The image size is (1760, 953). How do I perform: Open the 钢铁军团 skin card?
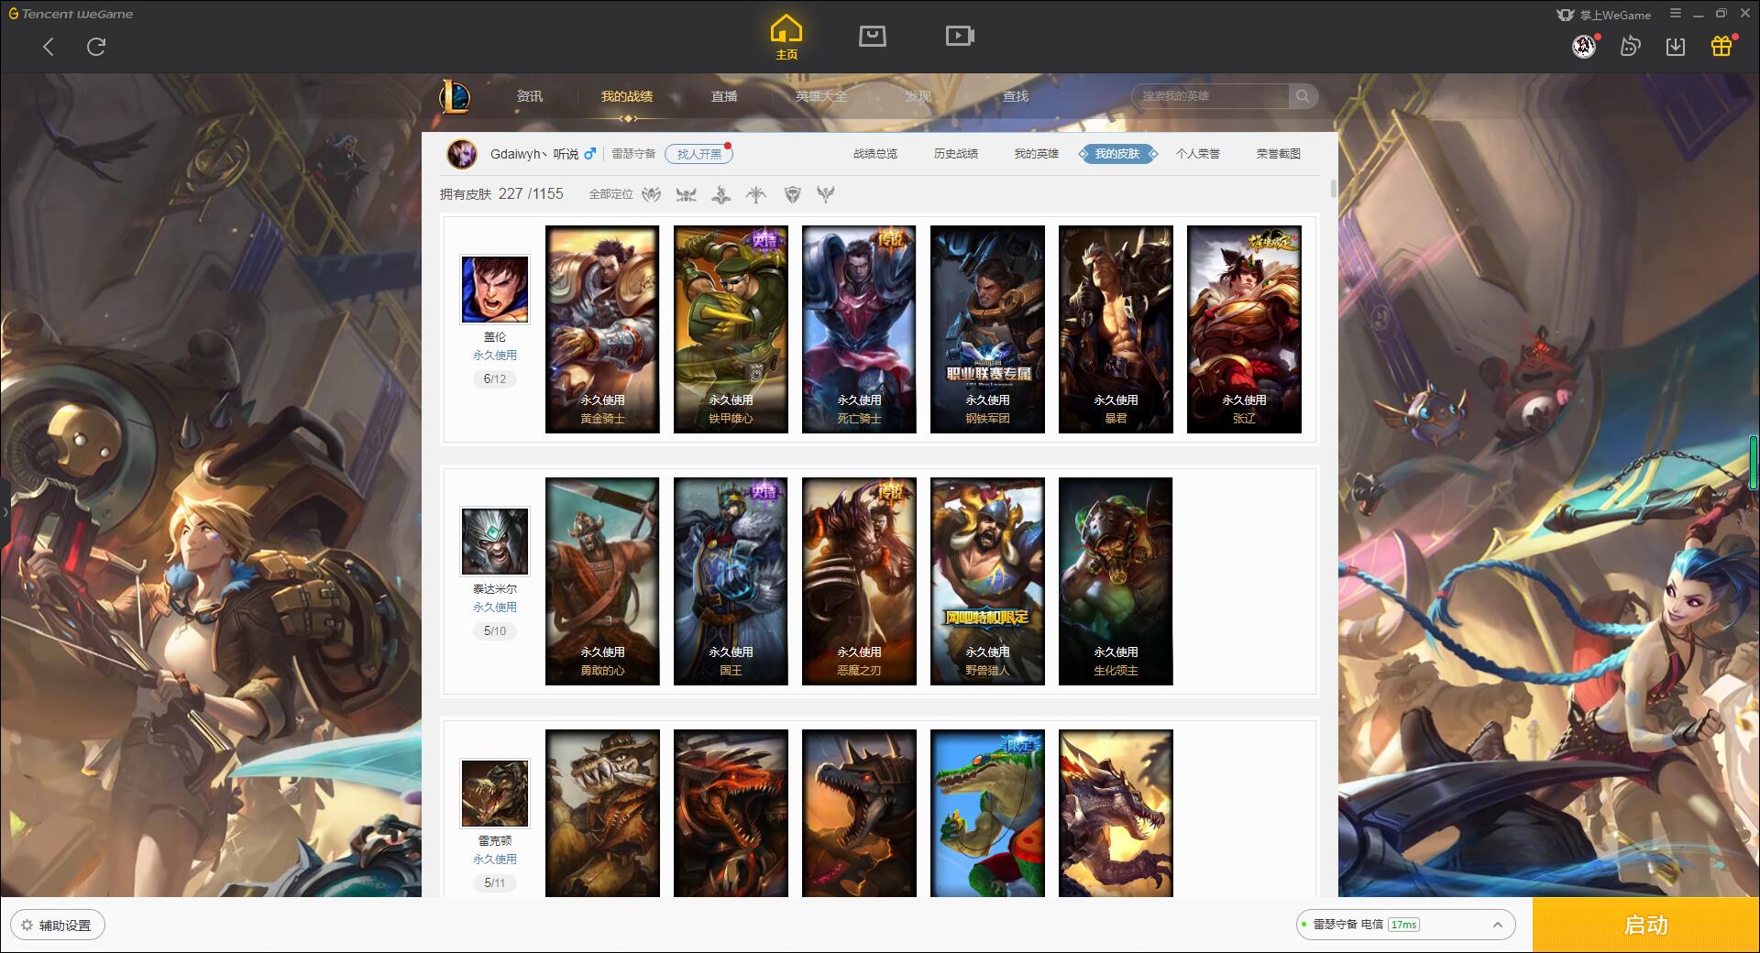coord(987,329)
